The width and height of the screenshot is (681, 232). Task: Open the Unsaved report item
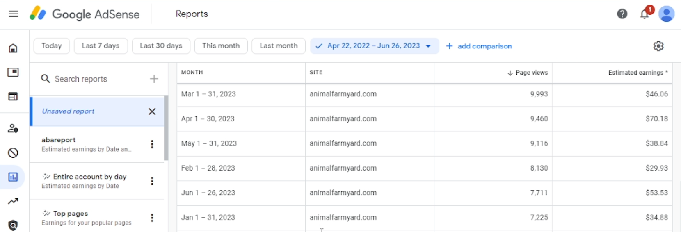[97, 111]
